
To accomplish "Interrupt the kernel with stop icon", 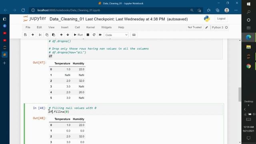I will click(x=88, y=35).
